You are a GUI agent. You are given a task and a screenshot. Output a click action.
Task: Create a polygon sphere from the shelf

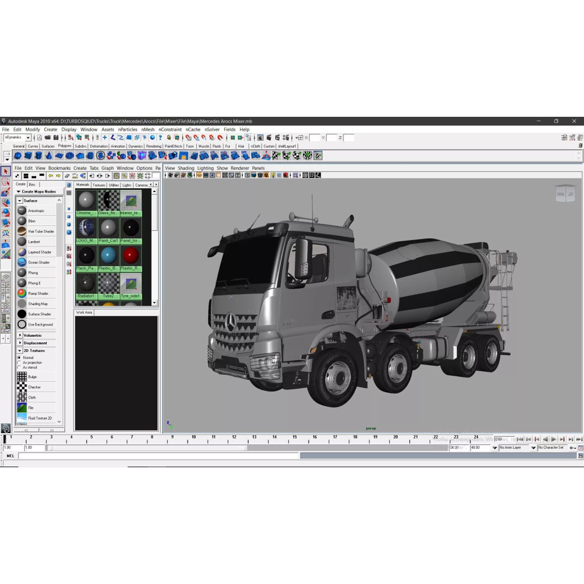(18, 156)
